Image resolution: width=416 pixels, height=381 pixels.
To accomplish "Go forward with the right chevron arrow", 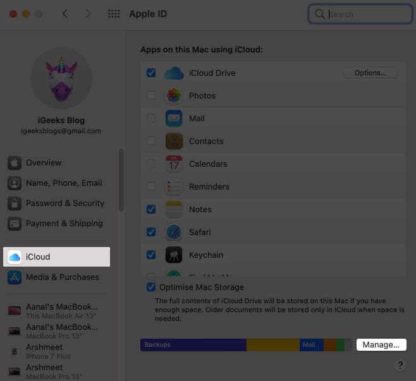I will (89, 13).
